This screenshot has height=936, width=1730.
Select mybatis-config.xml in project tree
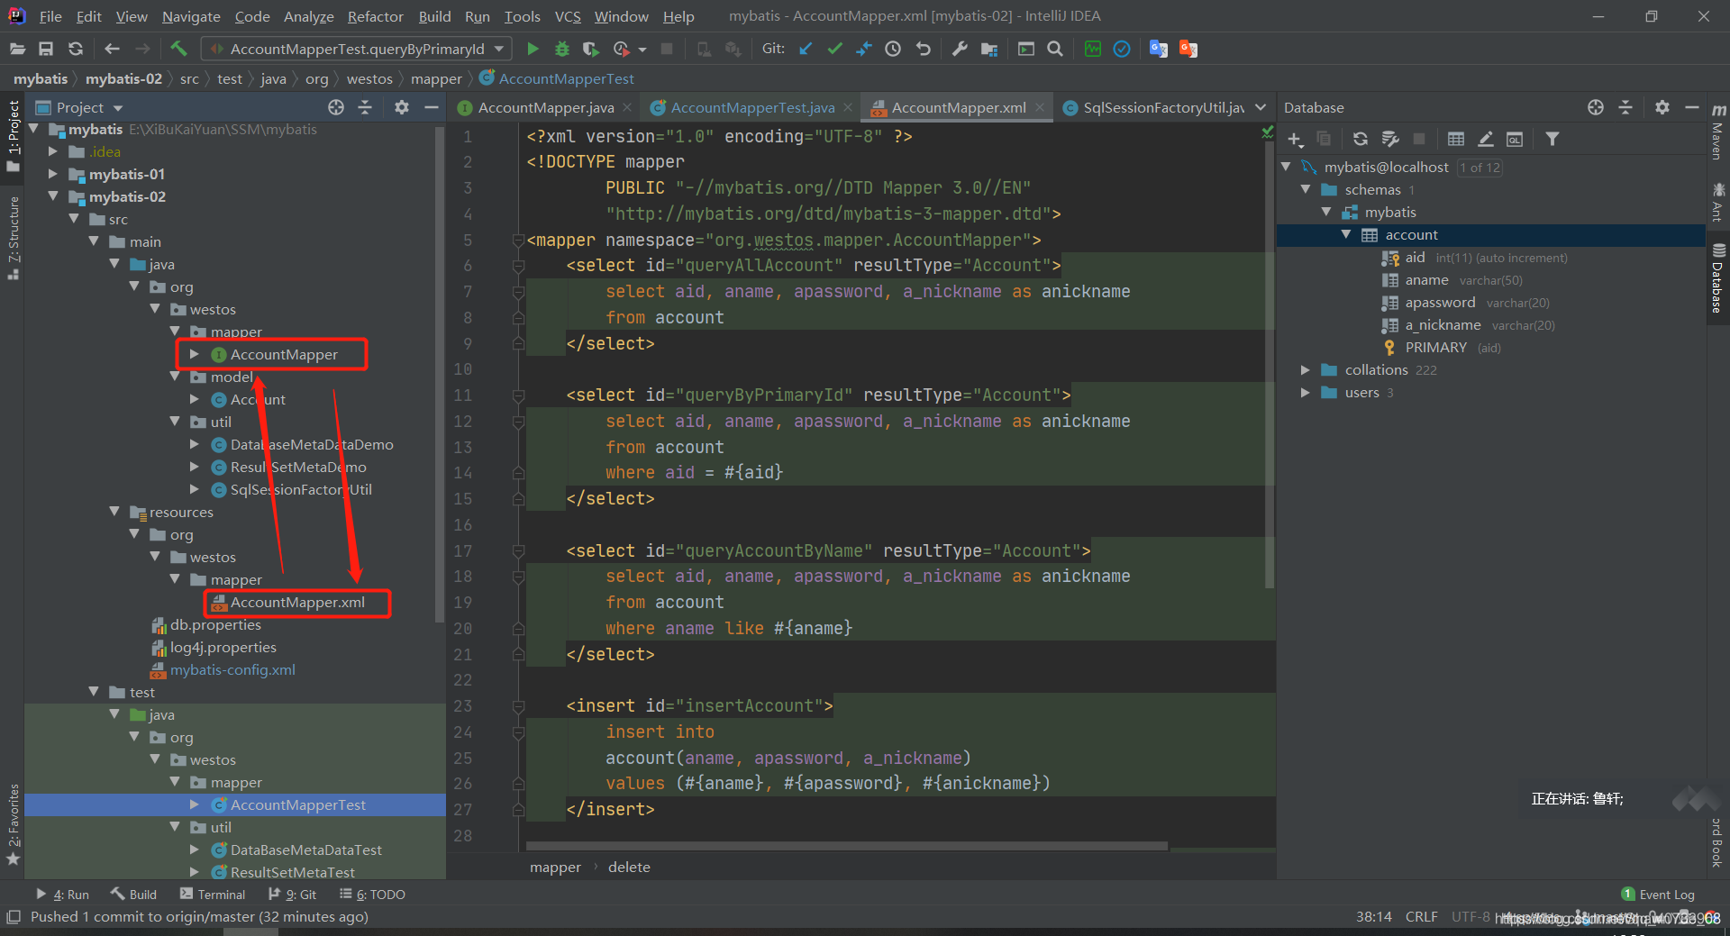click(x=232, y=669)
